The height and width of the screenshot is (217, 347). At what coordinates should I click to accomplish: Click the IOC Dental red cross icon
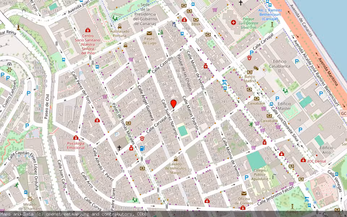[303, 160]
